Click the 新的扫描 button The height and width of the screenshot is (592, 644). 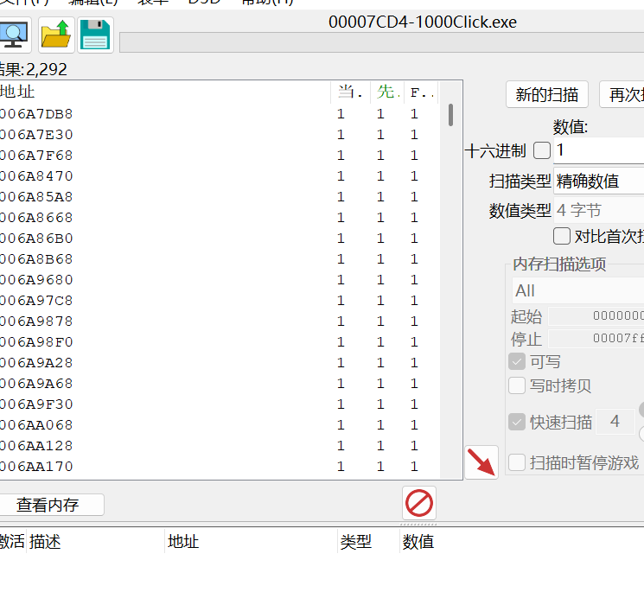546,95
